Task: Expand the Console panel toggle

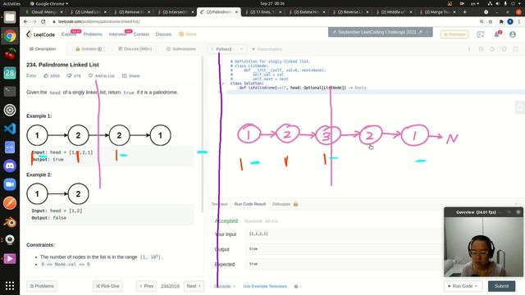Action: pyautogui.click(x=225, y=286)
